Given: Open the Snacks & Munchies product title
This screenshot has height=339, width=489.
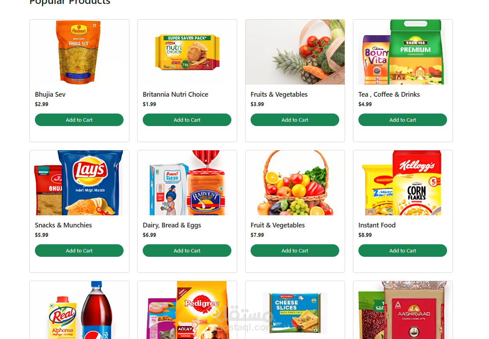Looking at the screenshot, I should (63, 225).
